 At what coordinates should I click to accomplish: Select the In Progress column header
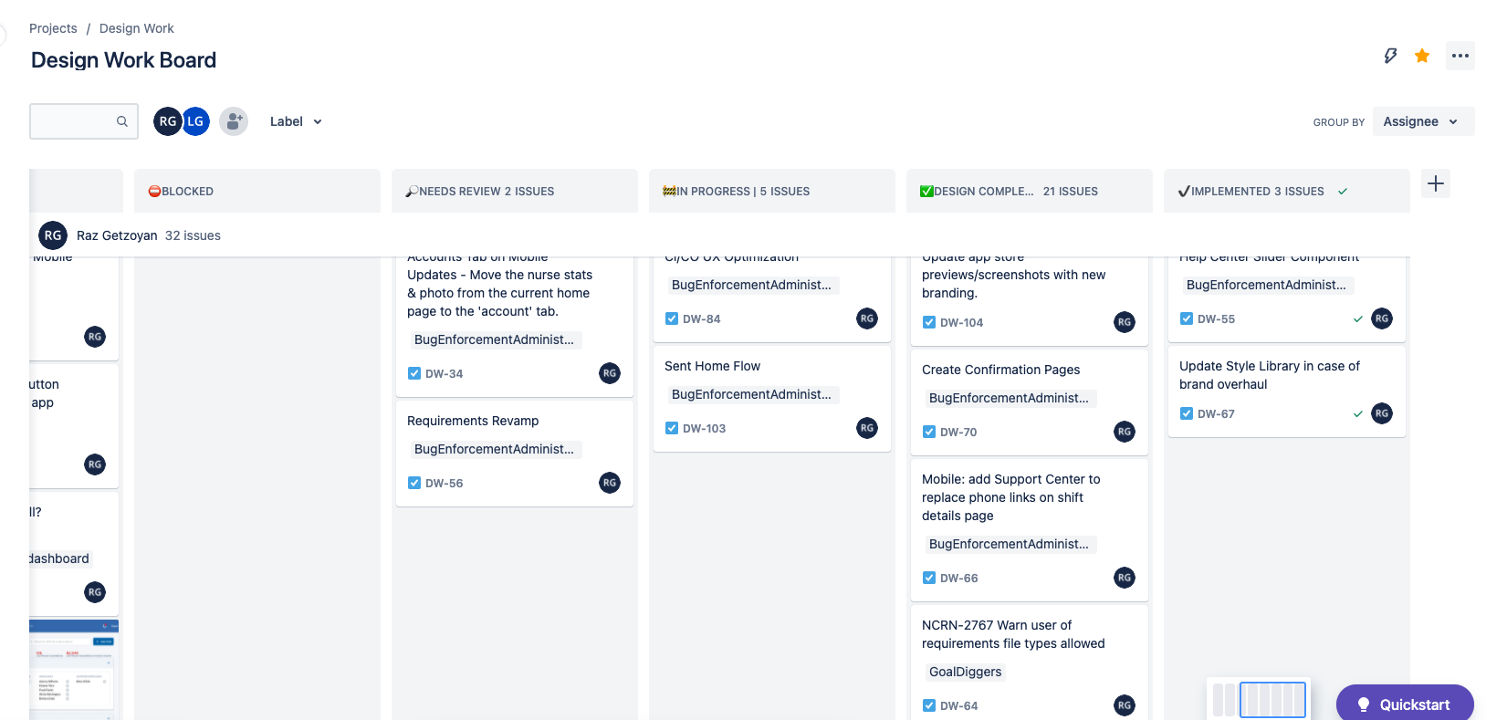coord(771,192)
